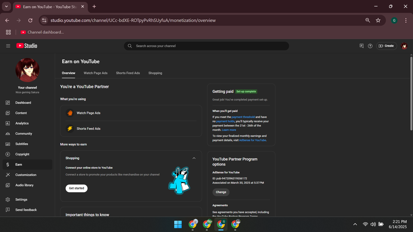The image size is (413, 232).
Task: Click the Watch Page Ads row icon
Action: pyautogui.click(x=70, y=113)
